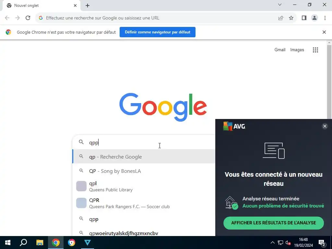Open the AVG Secure Browser taskbar icon
The width and height of the screenshot is (332, 249).
pos(72,243)
